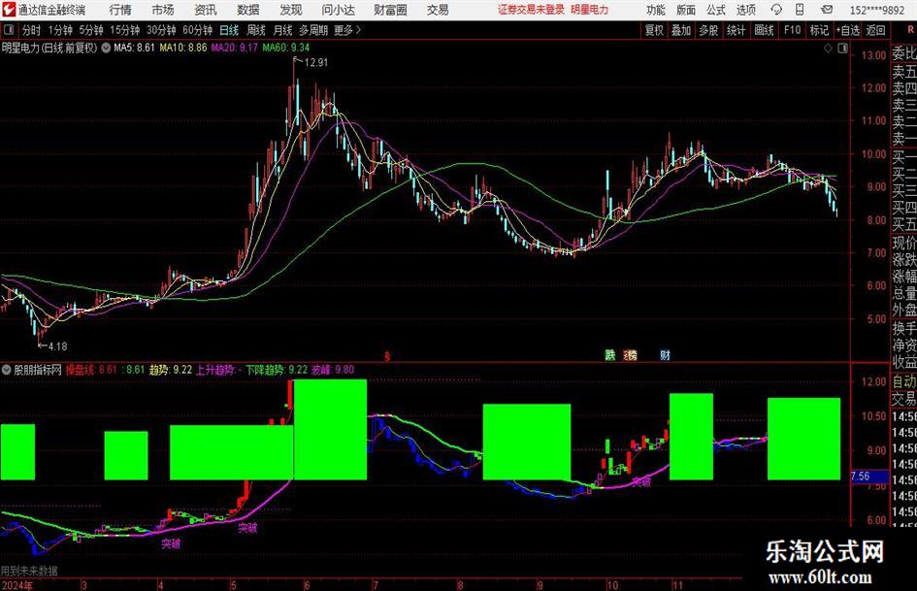
Task: Click the MA60: 9.34 indicator label
Action: pyautogui.click(x=286, y=48)
